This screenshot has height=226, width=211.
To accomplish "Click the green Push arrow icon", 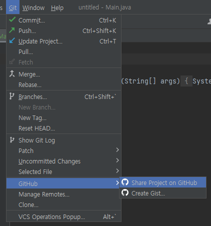I will pos(12,30).
